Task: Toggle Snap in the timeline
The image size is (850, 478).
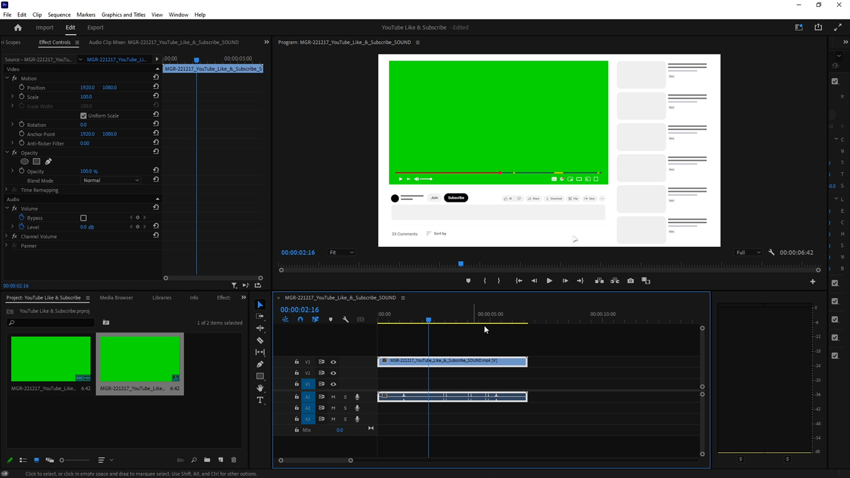Action: coord(300,319)
